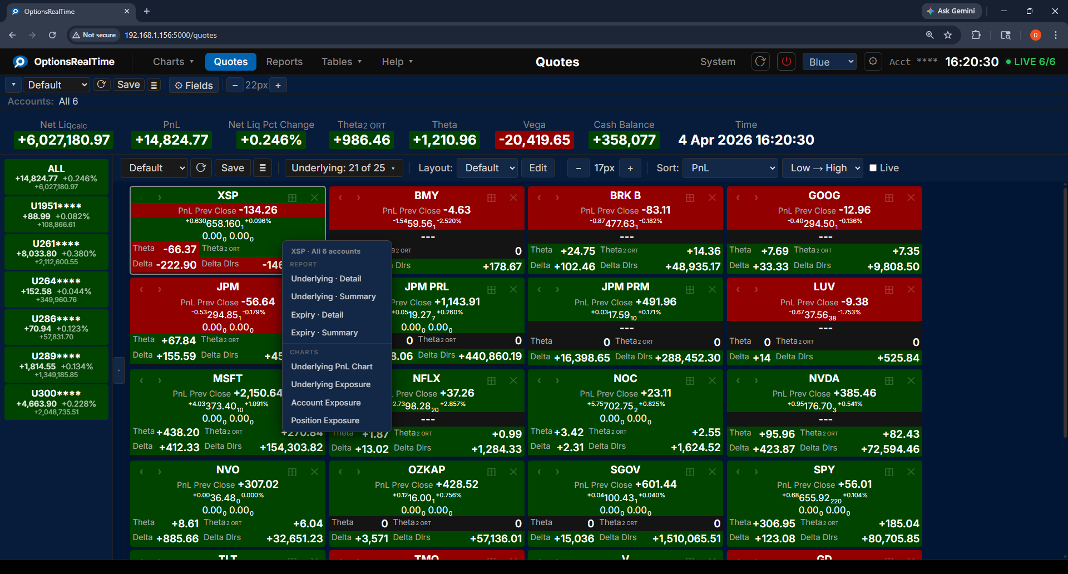Open grid layout icon on LUV card
Viewport: 1068px width, 574px height.
[x=889, y=289]
